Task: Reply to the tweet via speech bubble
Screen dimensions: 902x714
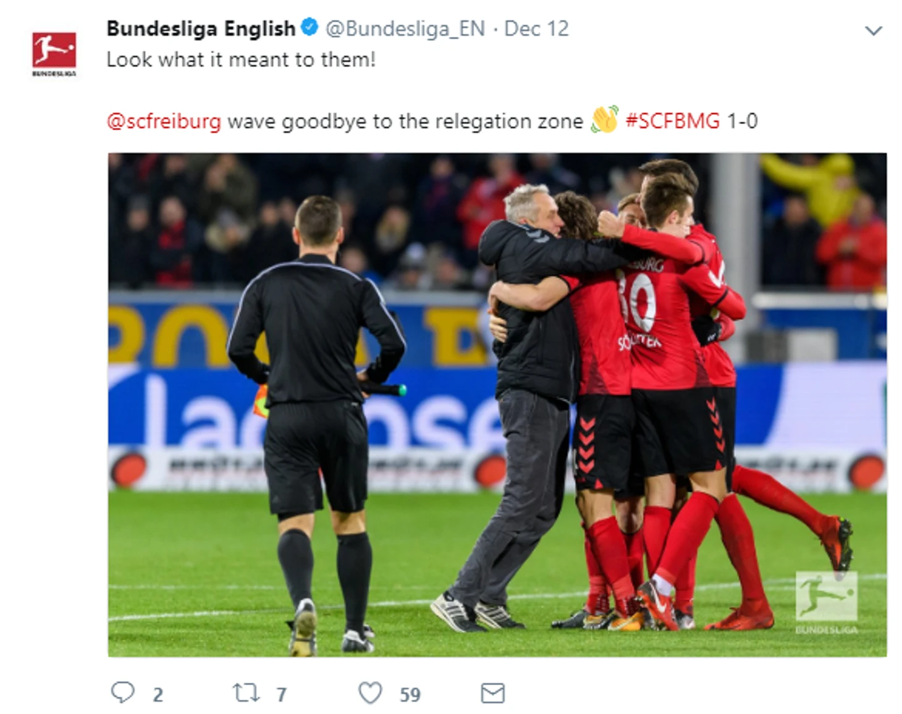Action: click(122, 692)
